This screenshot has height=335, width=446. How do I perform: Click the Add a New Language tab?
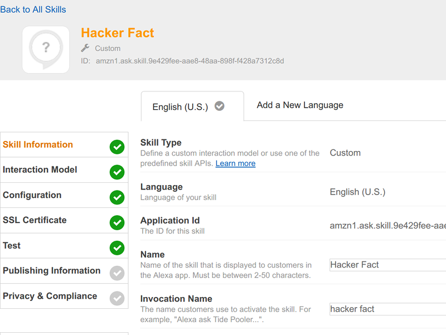tap(300, 105)
